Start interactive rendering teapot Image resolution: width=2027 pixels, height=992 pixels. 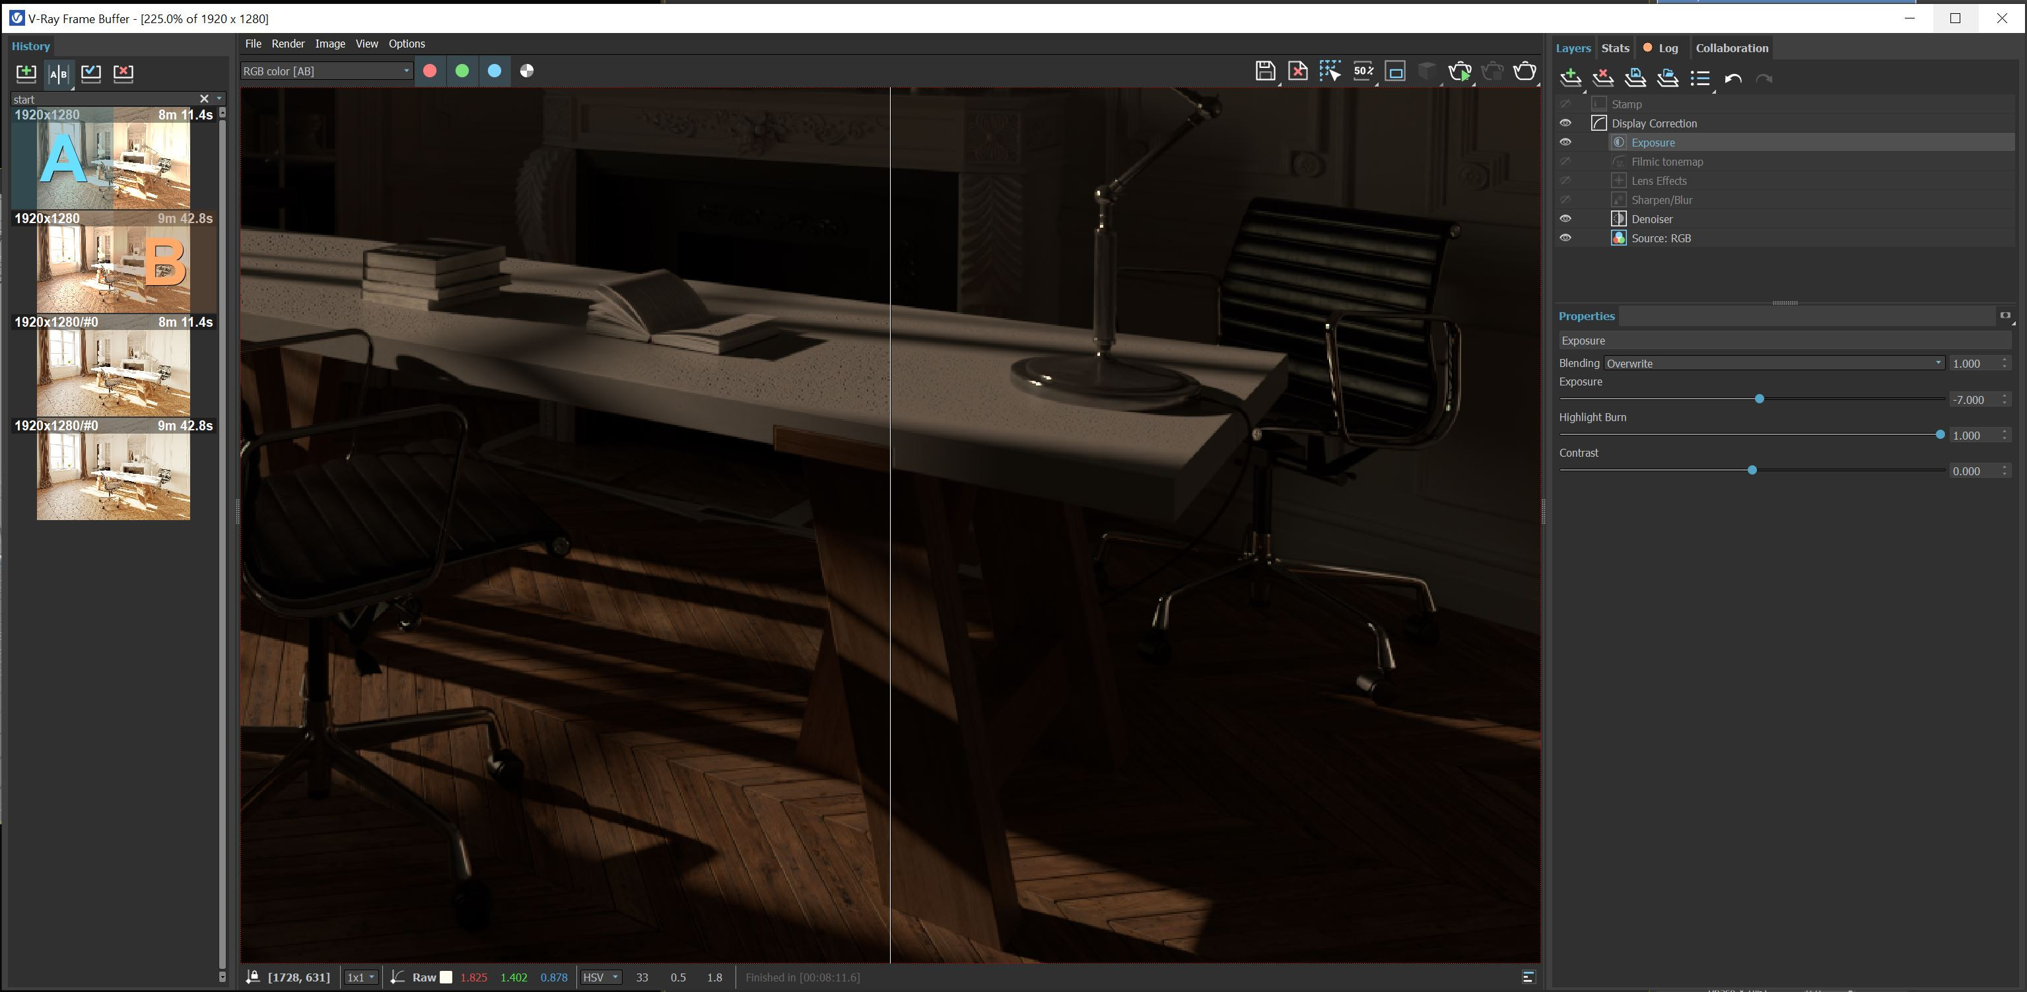point(1460,71)
